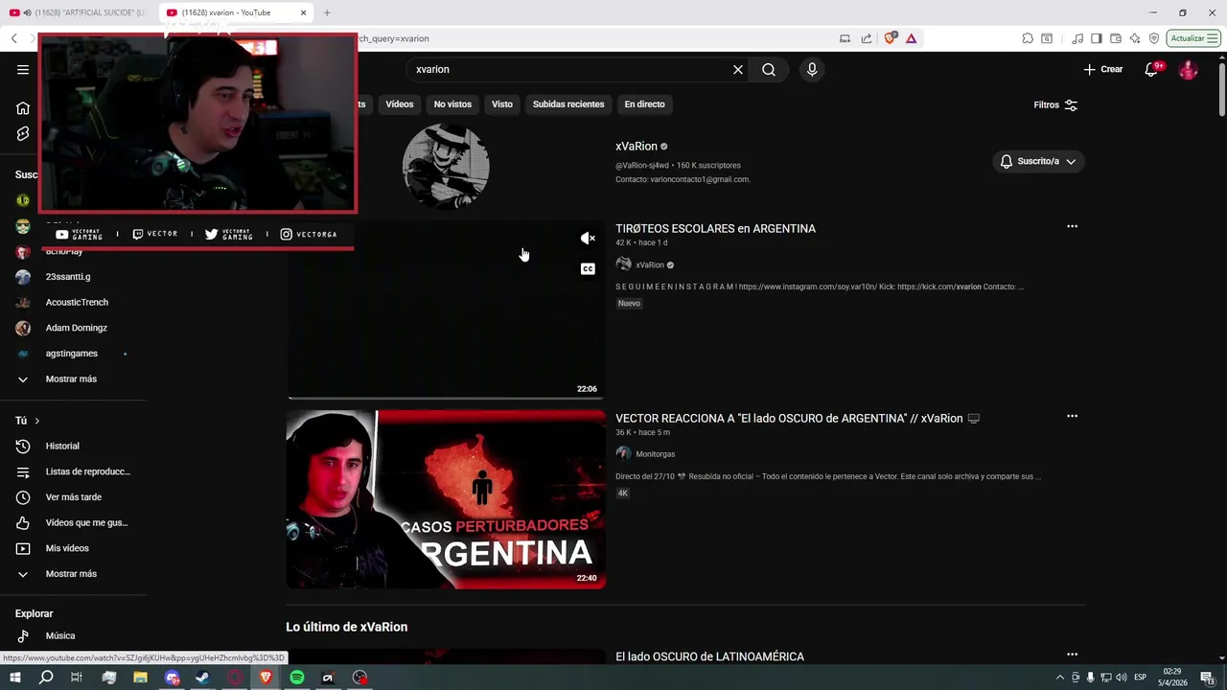
Task: Go to YouTube Home in the sidebar
Action: click(x=23, y=108)
